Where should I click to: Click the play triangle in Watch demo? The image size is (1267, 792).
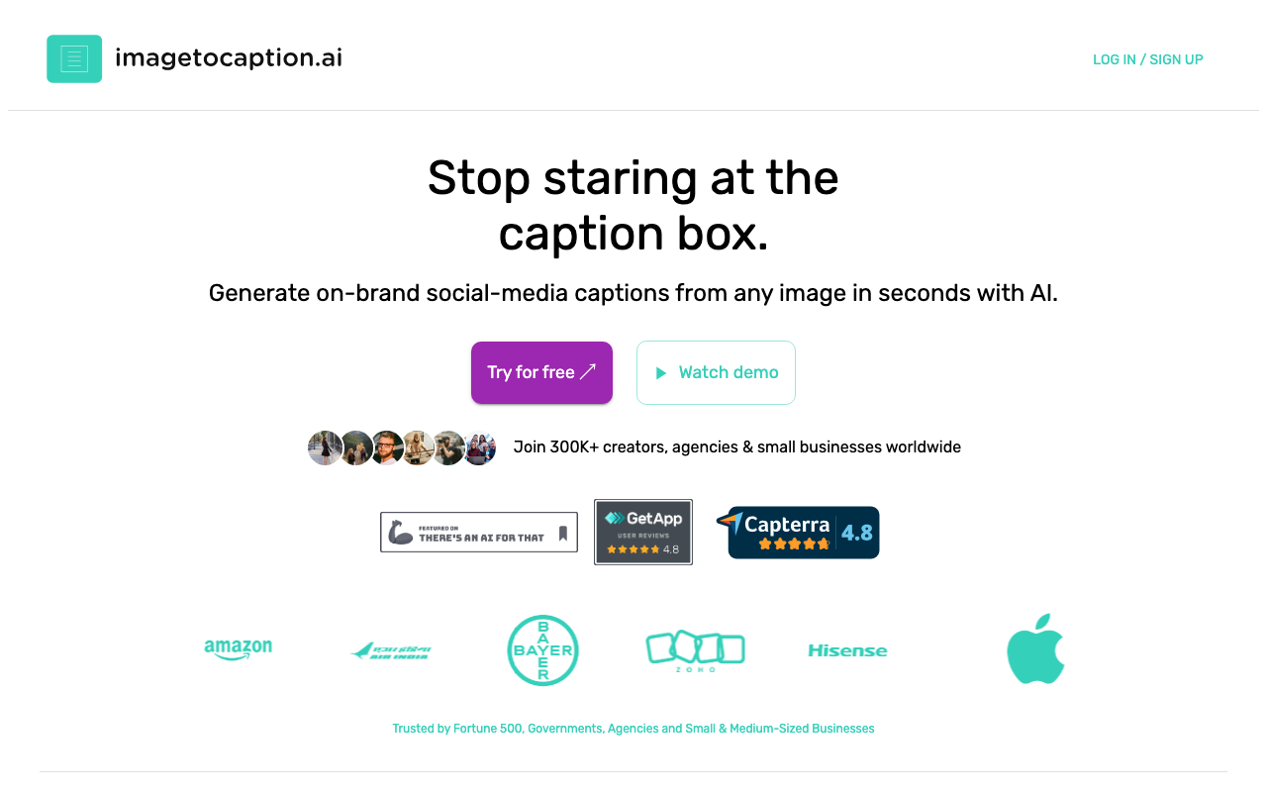click(x=660, y=373)
